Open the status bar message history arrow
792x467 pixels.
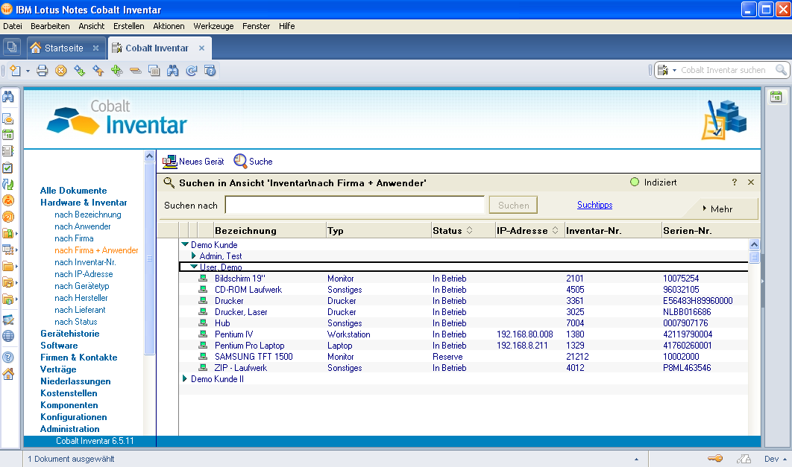[x=636, y=459]
